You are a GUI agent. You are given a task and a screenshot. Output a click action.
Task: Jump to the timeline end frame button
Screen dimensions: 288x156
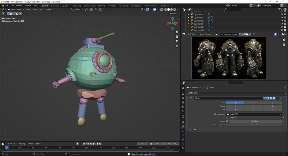click(x=100, y=144)
